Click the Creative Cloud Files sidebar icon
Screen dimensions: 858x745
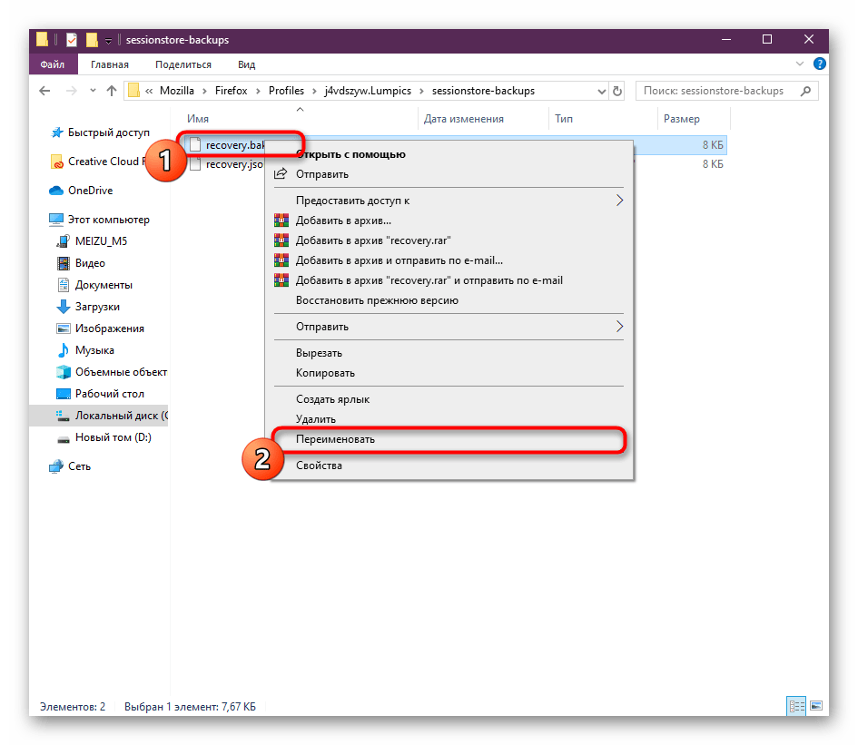pyautogui.click(x=56, y=162)
